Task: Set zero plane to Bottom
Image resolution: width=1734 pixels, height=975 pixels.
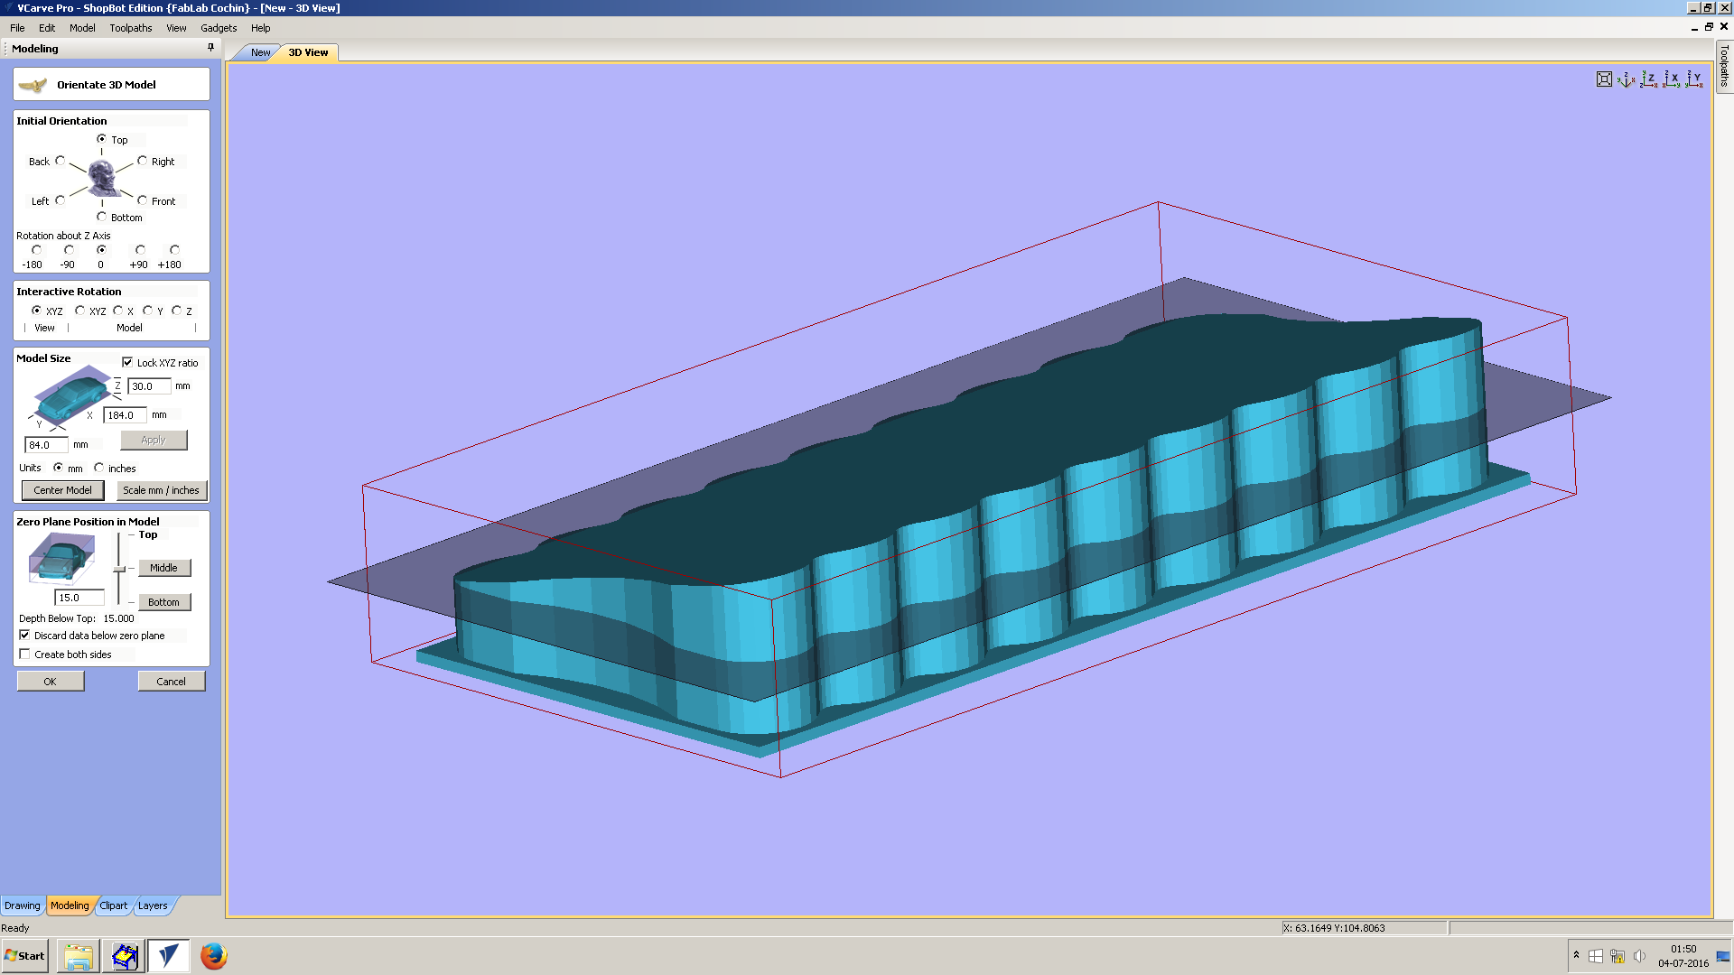Action: [x=163, y=602]
